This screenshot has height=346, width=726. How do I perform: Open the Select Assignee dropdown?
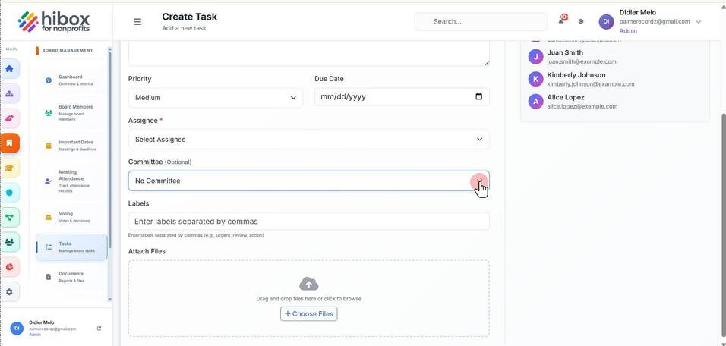tap(309, 139)
